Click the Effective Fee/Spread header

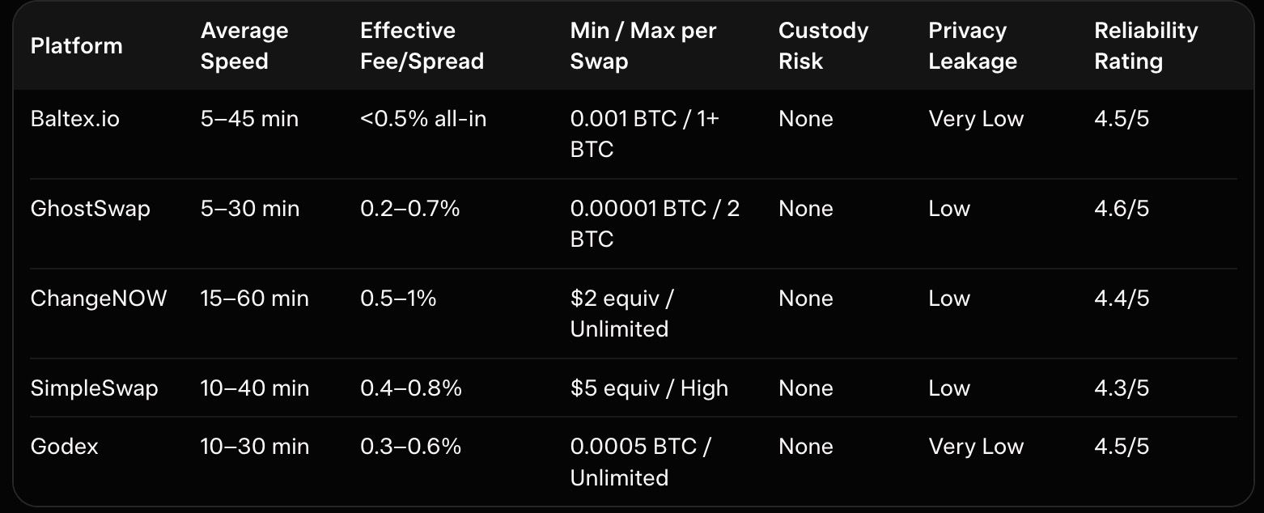pyautogui.click(x=422, y=45)
